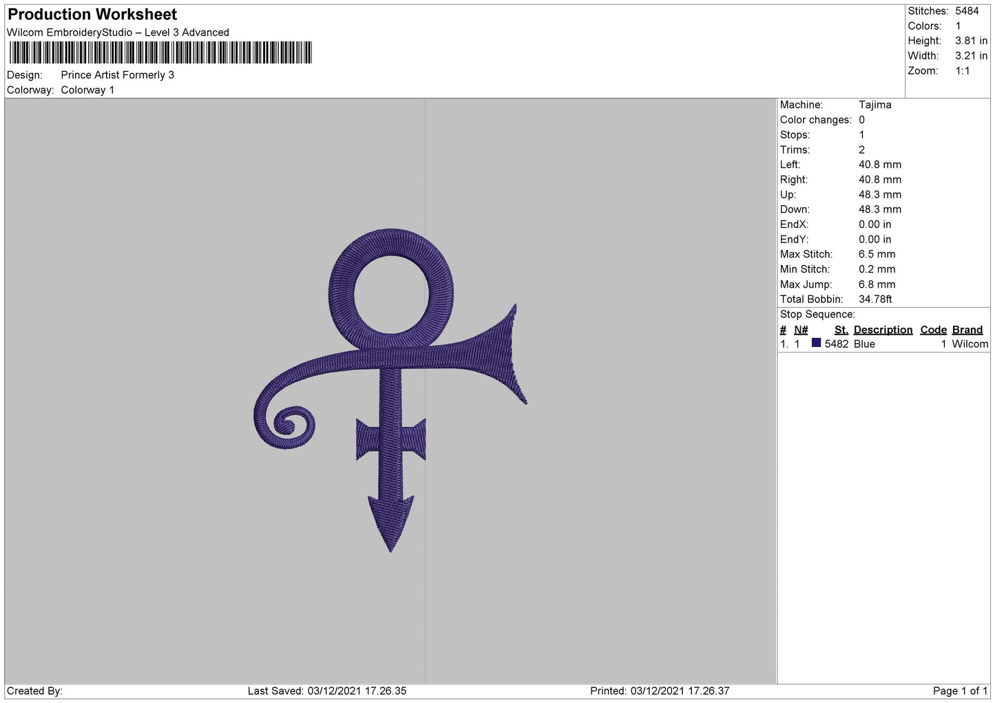Click the 'Last Saved' timestamp in footer
The height and width of the screenshot is (703, 995).
coord(327,691)
